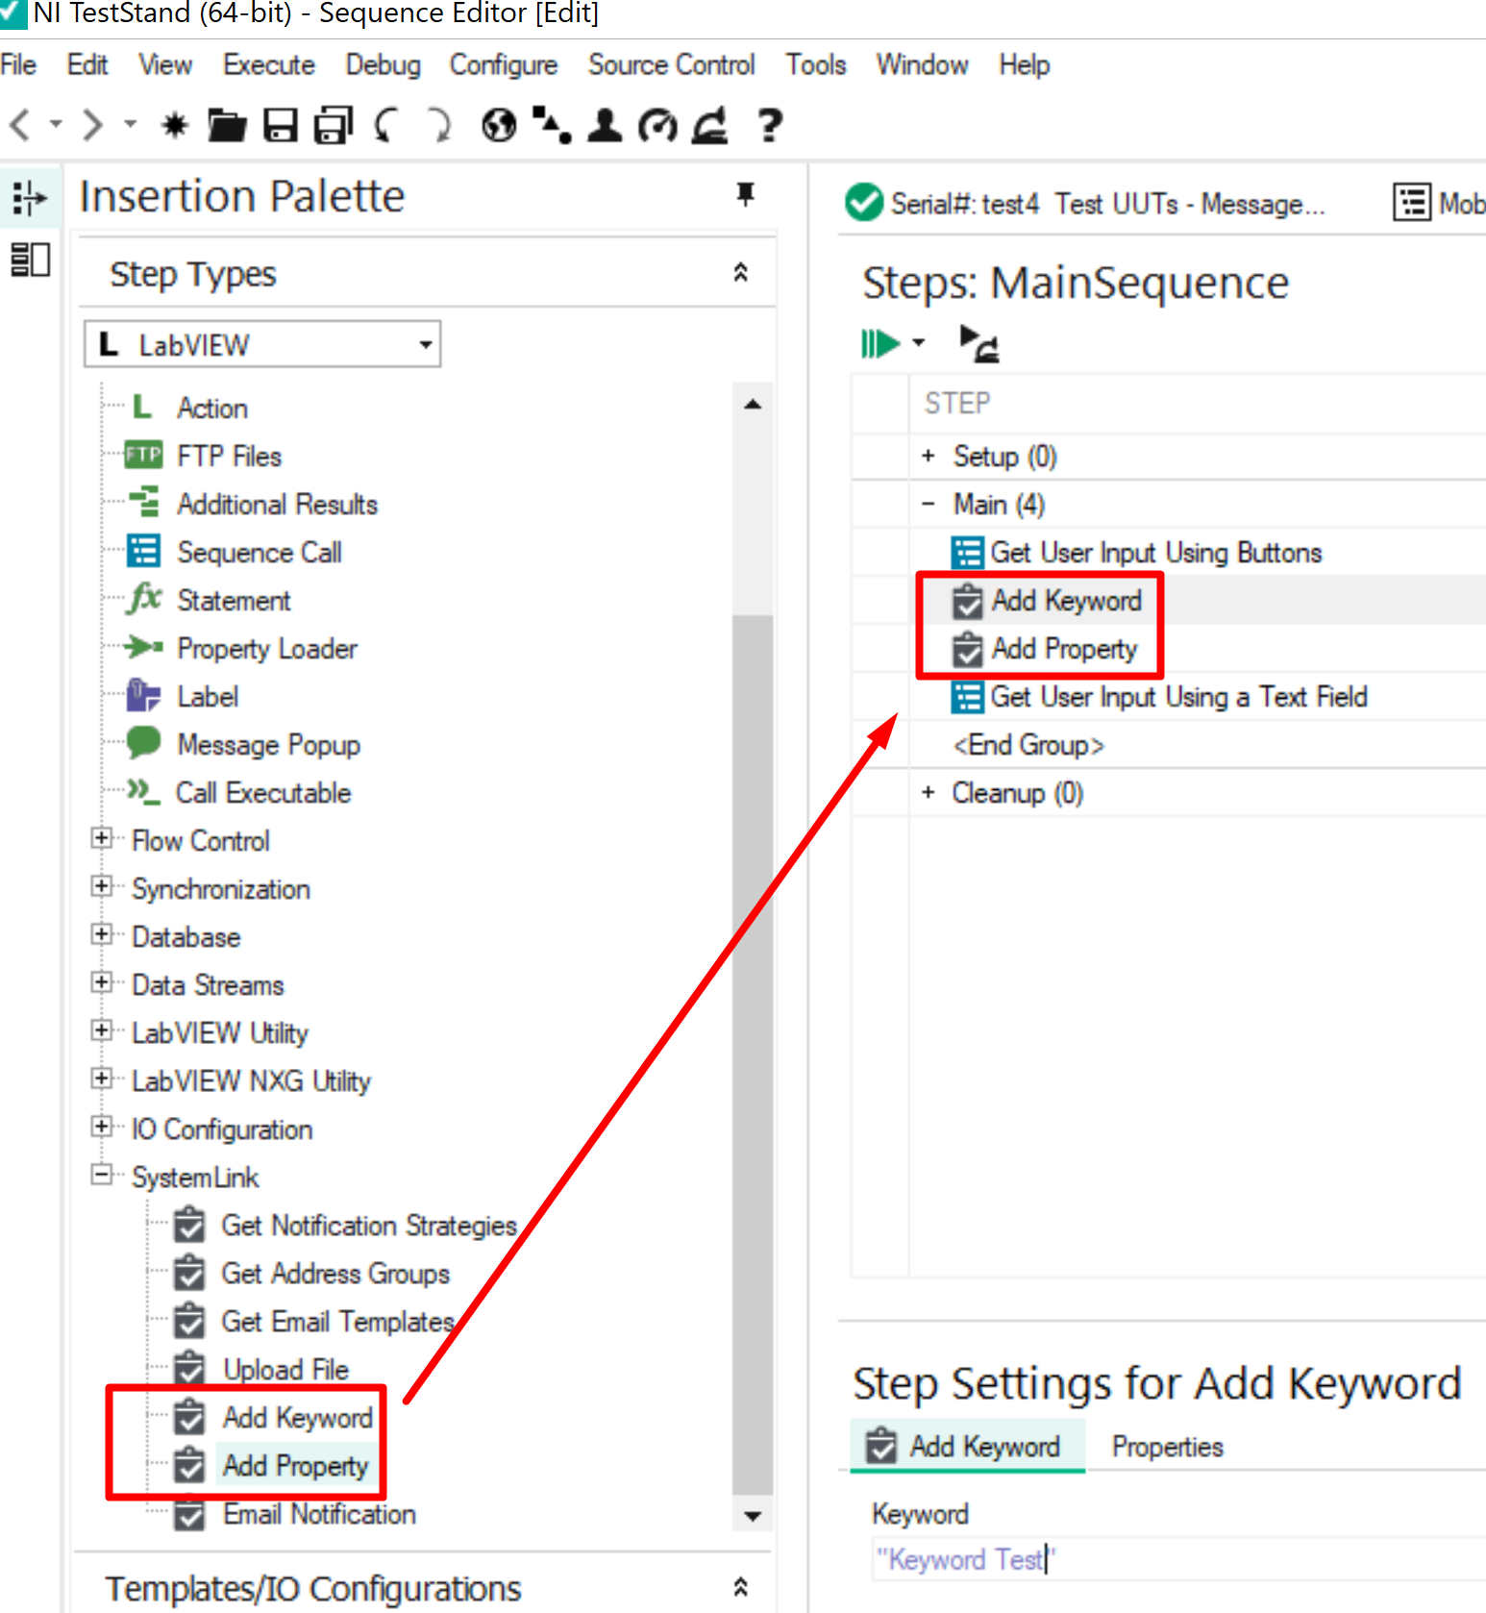Select the Statement step type
The width and height of the screenshot is (1486, 1613).
[x=234, y=600]
